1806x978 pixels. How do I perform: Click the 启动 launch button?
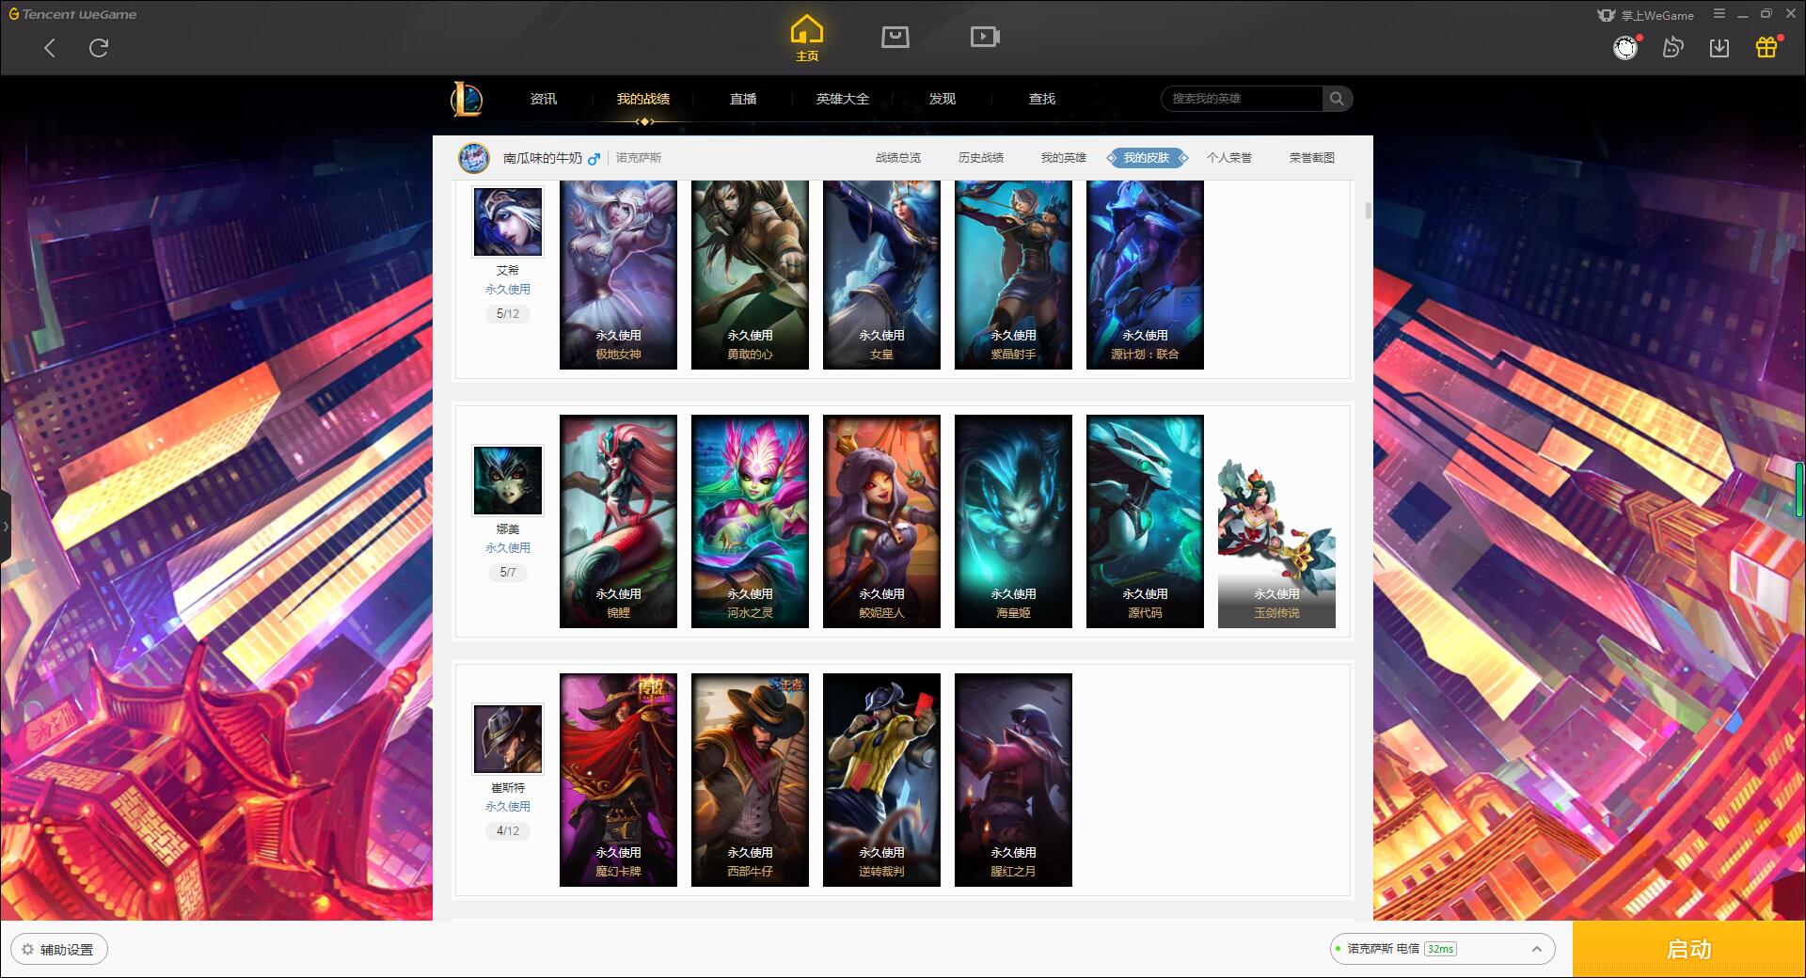(x=1689, y=949)
